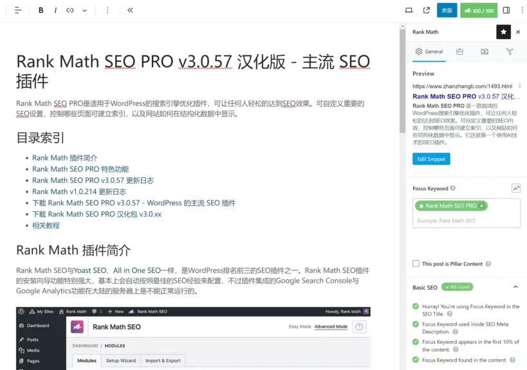Click Advanced Mode in embedded screenshot
Screen dimensions: 527x370
click(331, 326)
